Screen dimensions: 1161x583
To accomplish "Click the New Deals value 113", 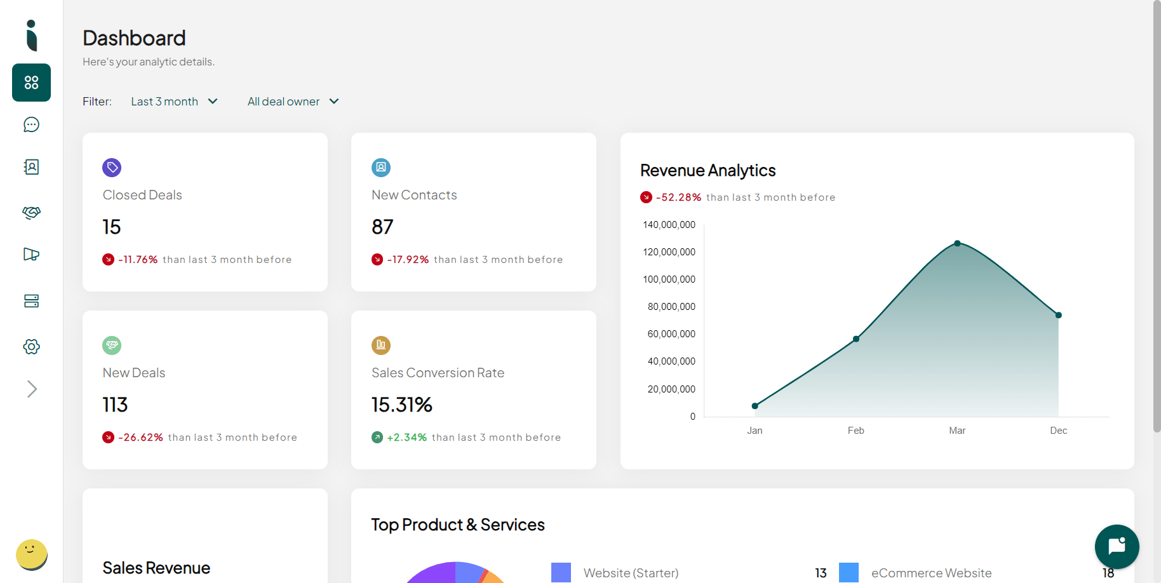I will click(x=115, y=405).
